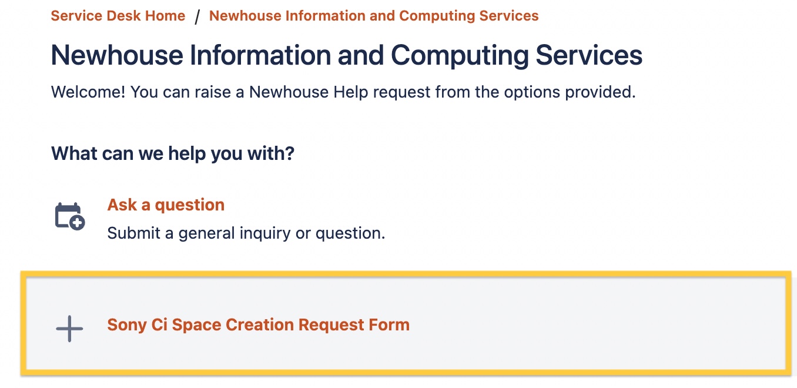Open the Ask a question request
797x388 pixels.
pos(166,205)
